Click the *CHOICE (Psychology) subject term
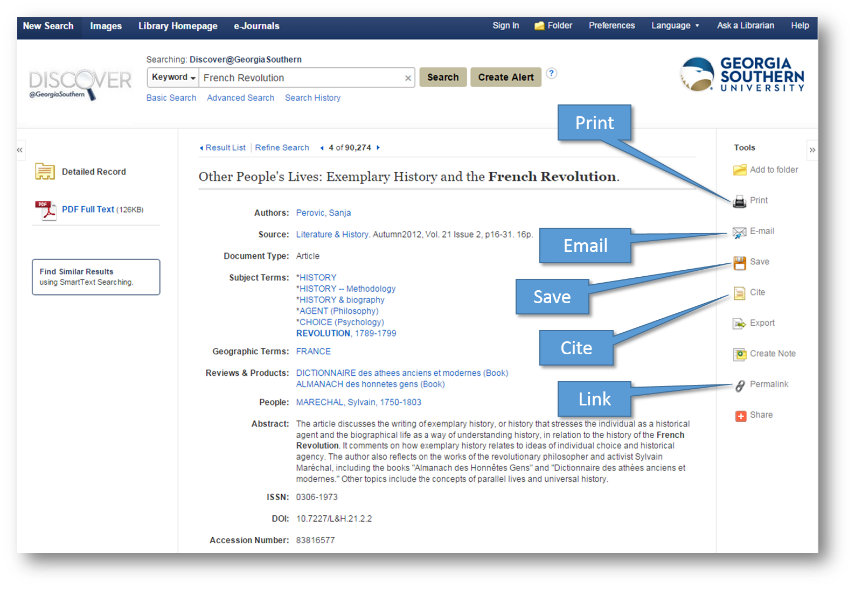This screenshot has width=855, height=589. click(x=340, y=322)
